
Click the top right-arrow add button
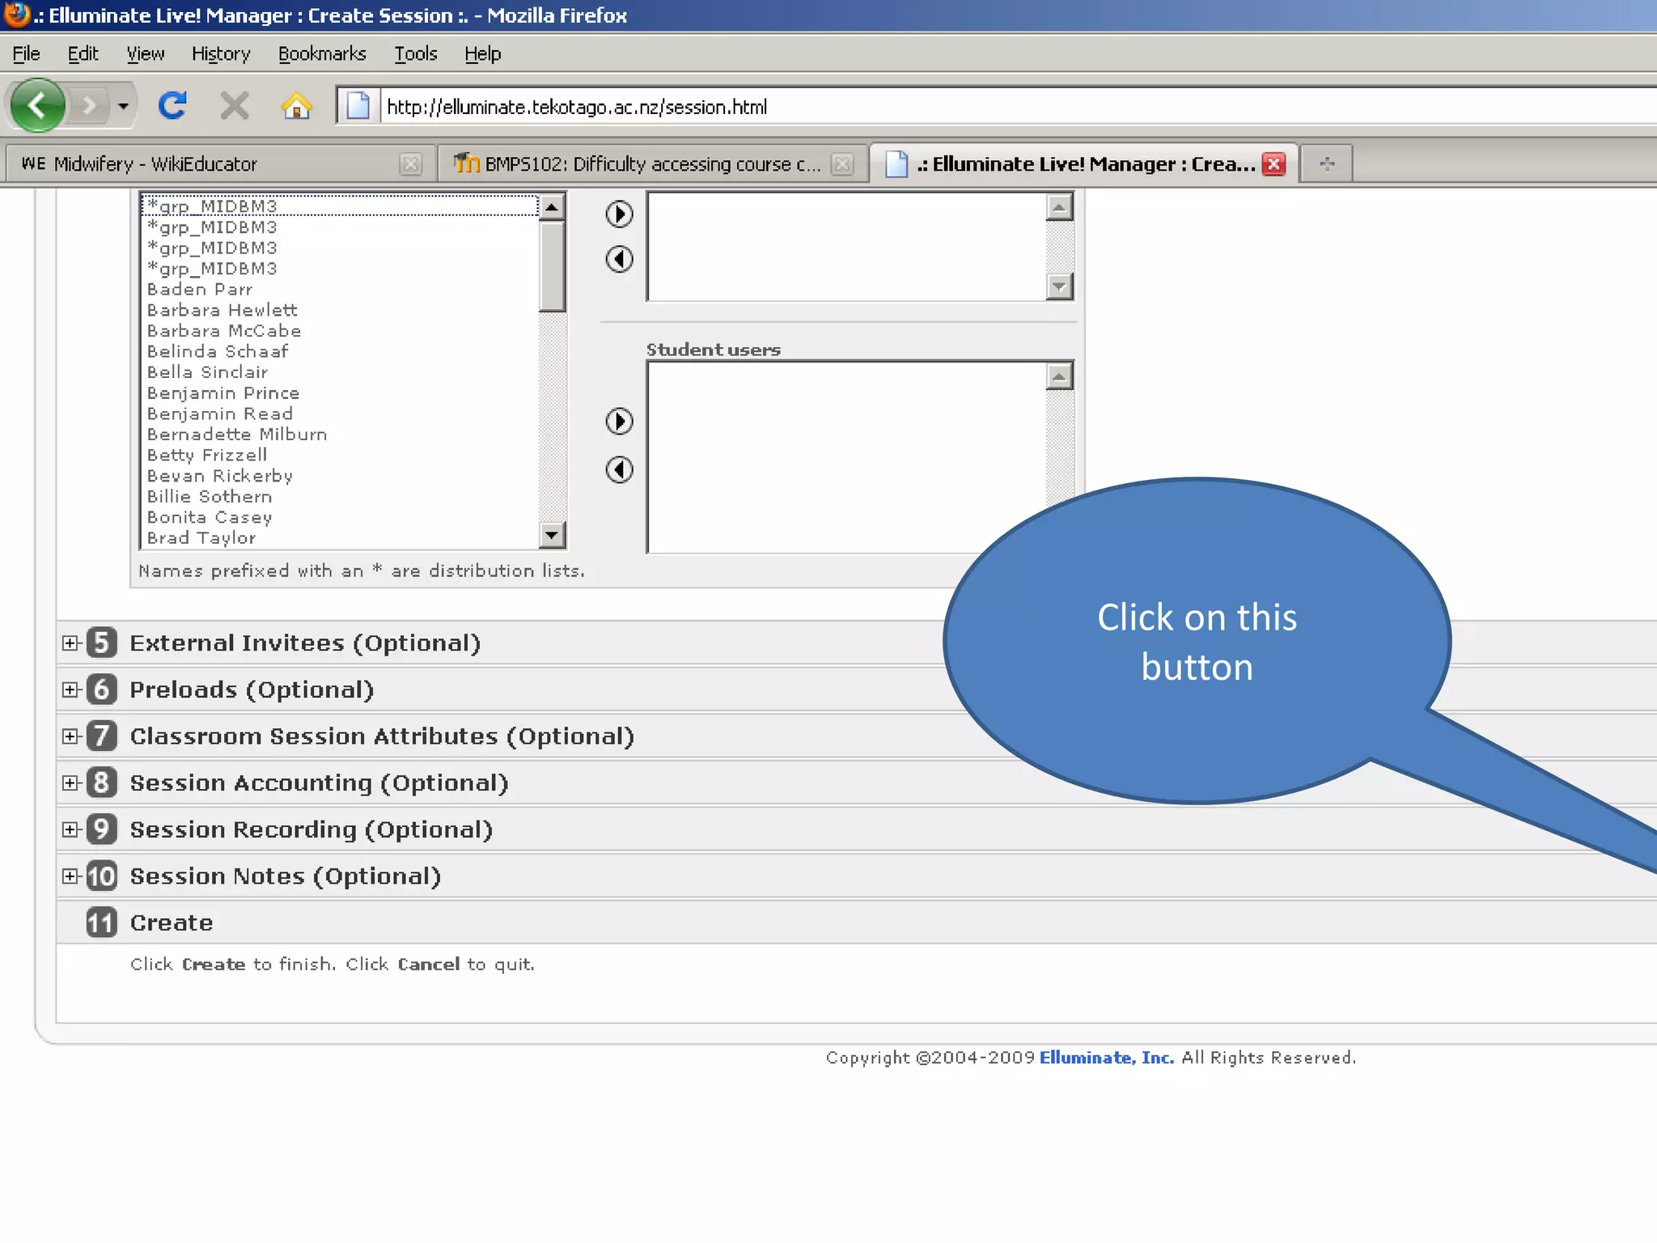pos(620,214)
